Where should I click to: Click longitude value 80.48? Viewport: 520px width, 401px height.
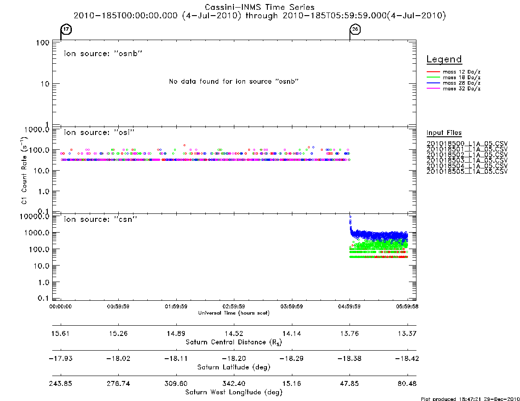407,384
